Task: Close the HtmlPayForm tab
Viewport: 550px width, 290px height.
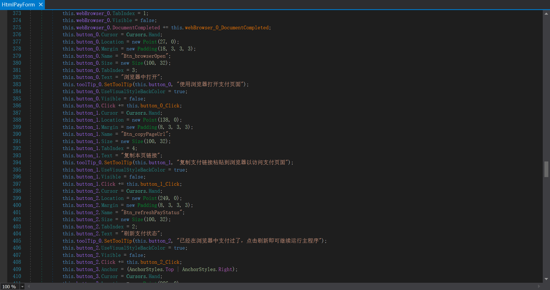Action: (x=41, y=4)
